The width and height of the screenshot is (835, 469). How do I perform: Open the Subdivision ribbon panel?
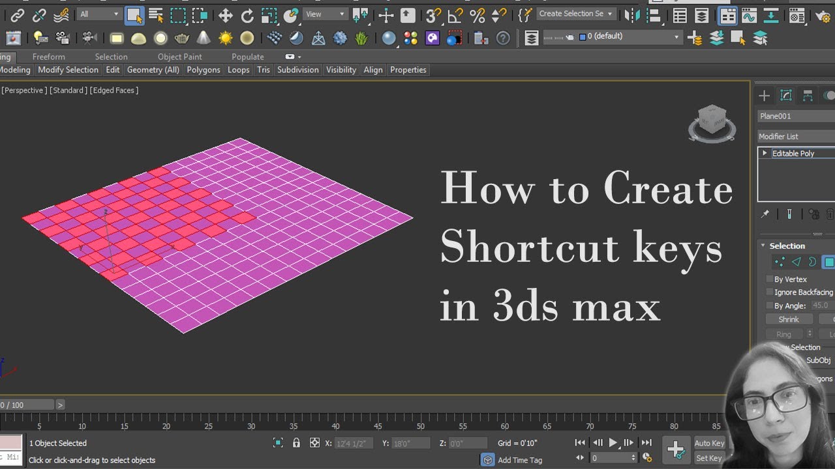[298, 70]
